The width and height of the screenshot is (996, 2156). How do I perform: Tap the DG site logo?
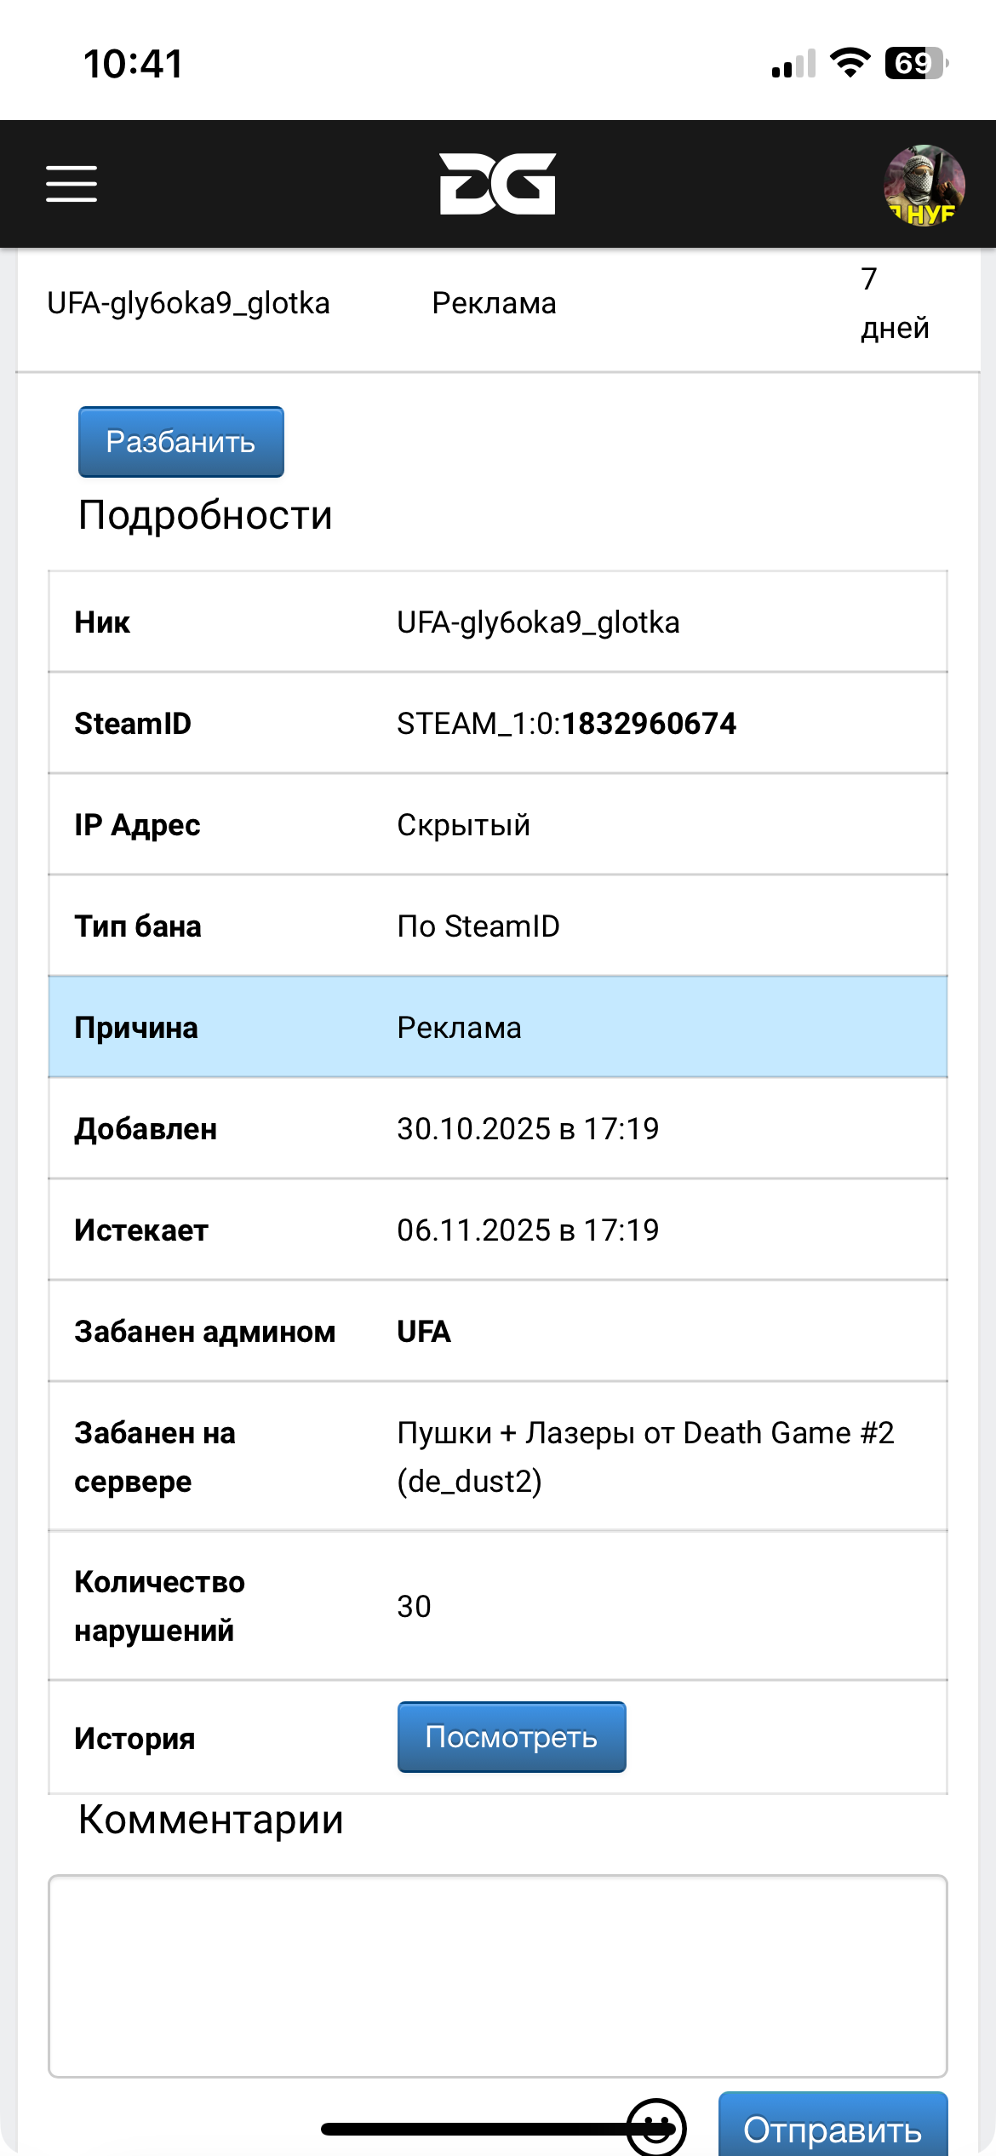click(x=497, y=184)
